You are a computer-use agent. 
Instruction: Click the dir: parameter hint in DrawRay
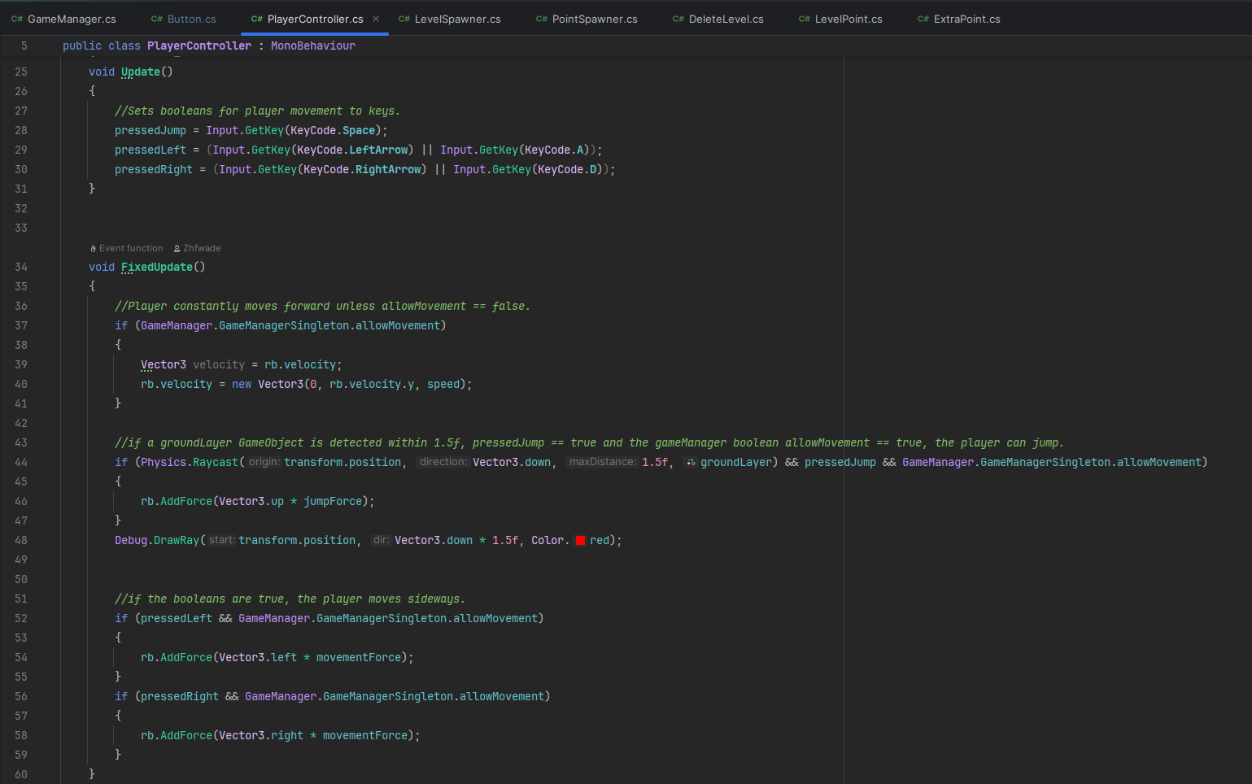click(x=381, y=540)
